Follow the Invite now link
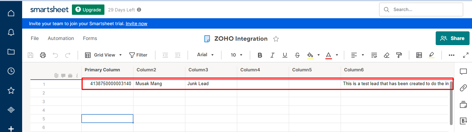472x132 pixels. pyautogui.click(x=137, y=24)
